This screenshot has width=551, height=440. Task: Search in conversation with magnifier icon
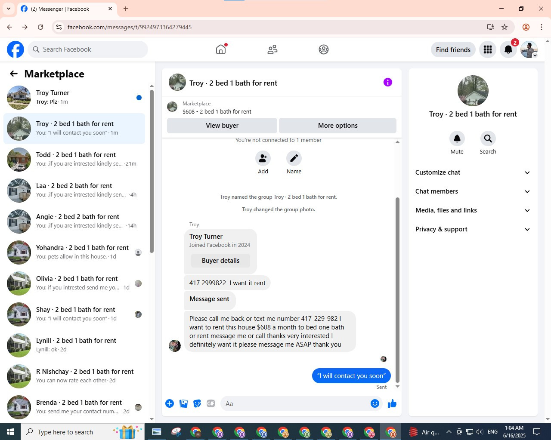point(488,138)
